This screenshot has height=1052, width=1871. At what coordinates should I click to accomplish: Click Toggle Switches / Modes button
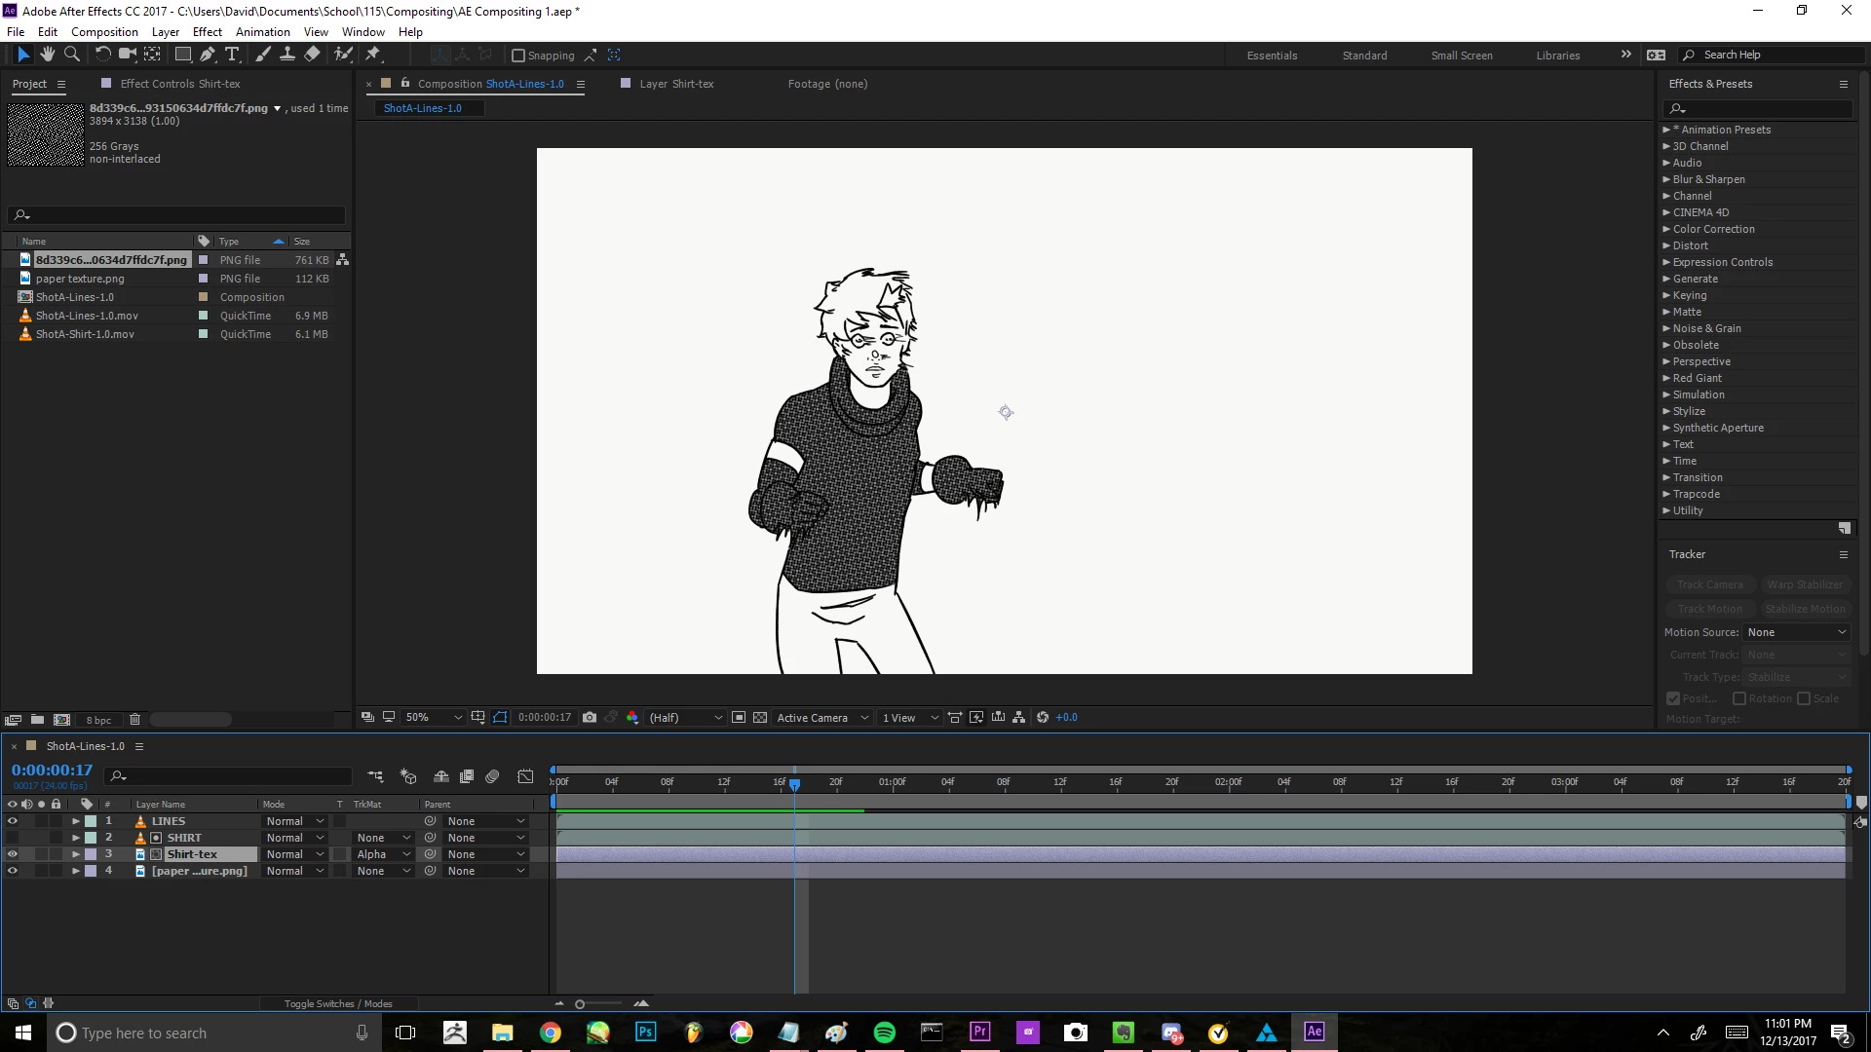[338, 1003]
